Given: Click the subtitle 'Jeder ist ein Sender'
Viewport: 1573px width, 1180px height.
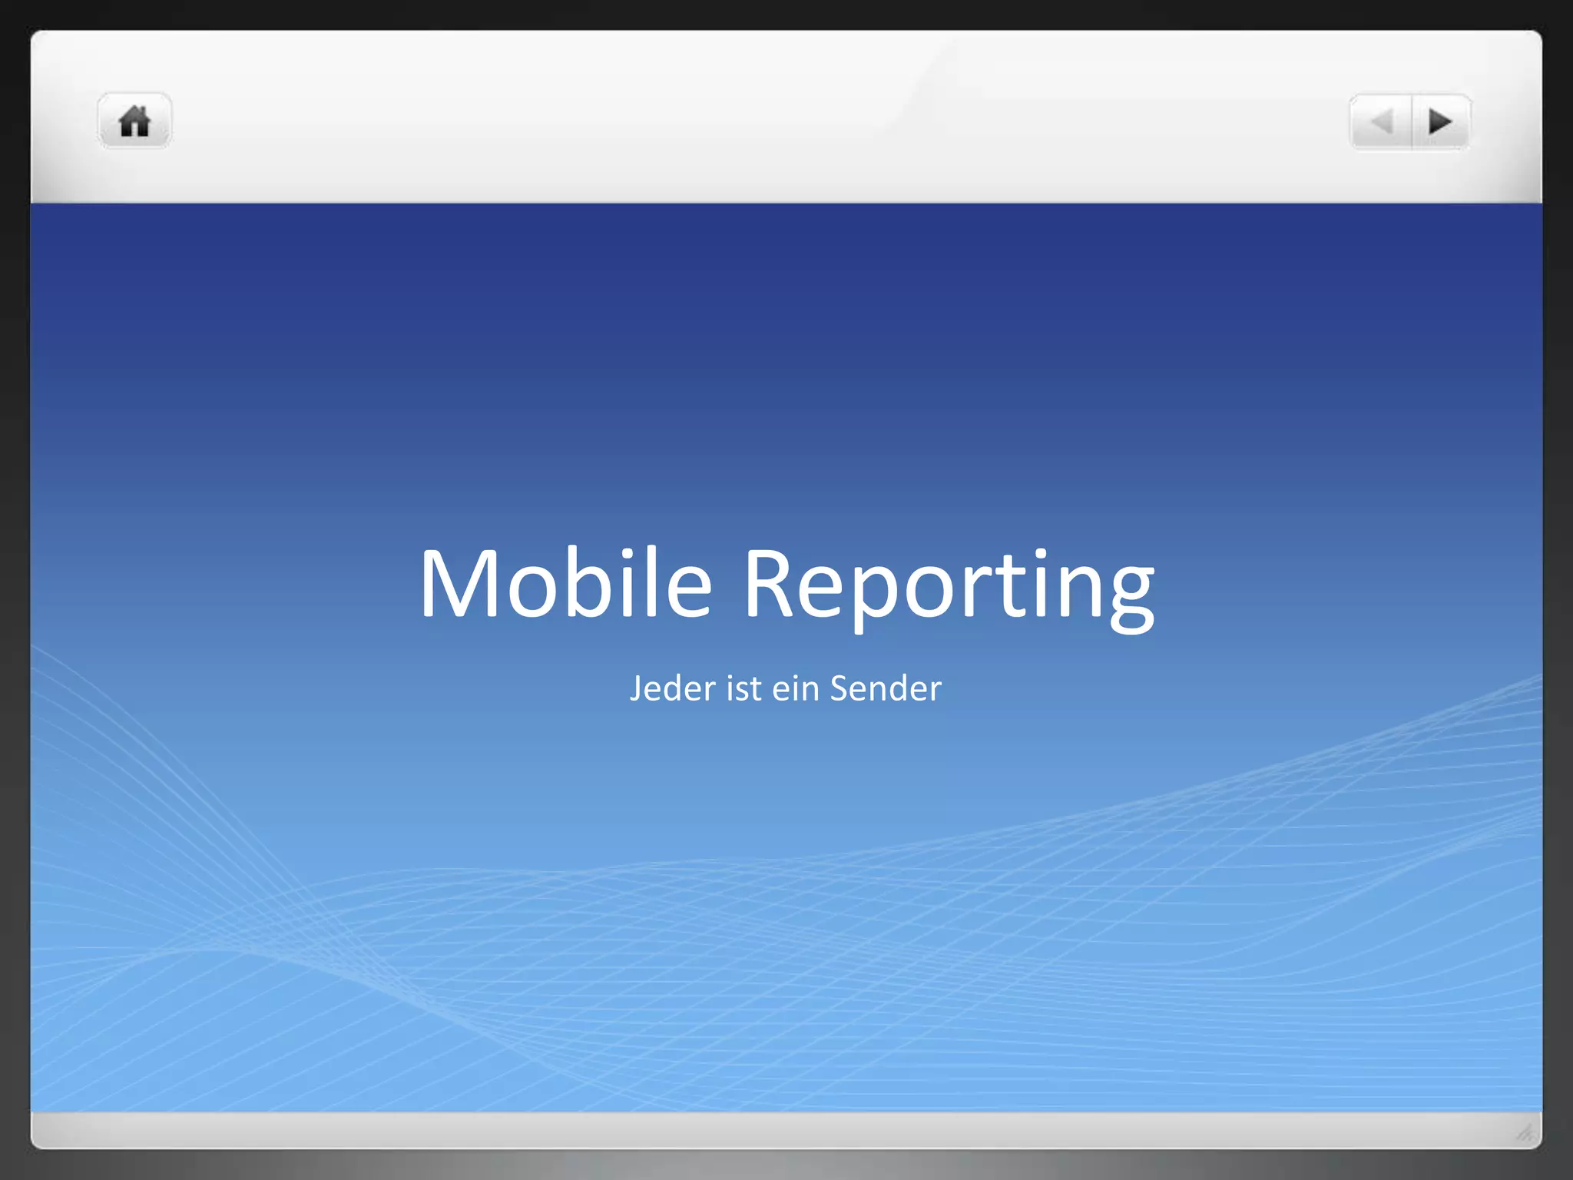Looking at the screenshot, I should point(785,688).
